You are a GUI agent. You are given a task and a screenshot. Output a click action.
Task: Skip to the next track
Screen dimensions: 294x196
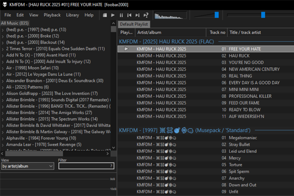(x=137, y=15)
